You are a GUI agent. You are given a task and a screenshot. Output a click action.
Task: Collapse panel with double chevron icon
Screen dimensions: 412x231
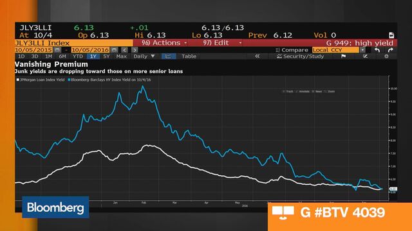(x=257, y=56)
